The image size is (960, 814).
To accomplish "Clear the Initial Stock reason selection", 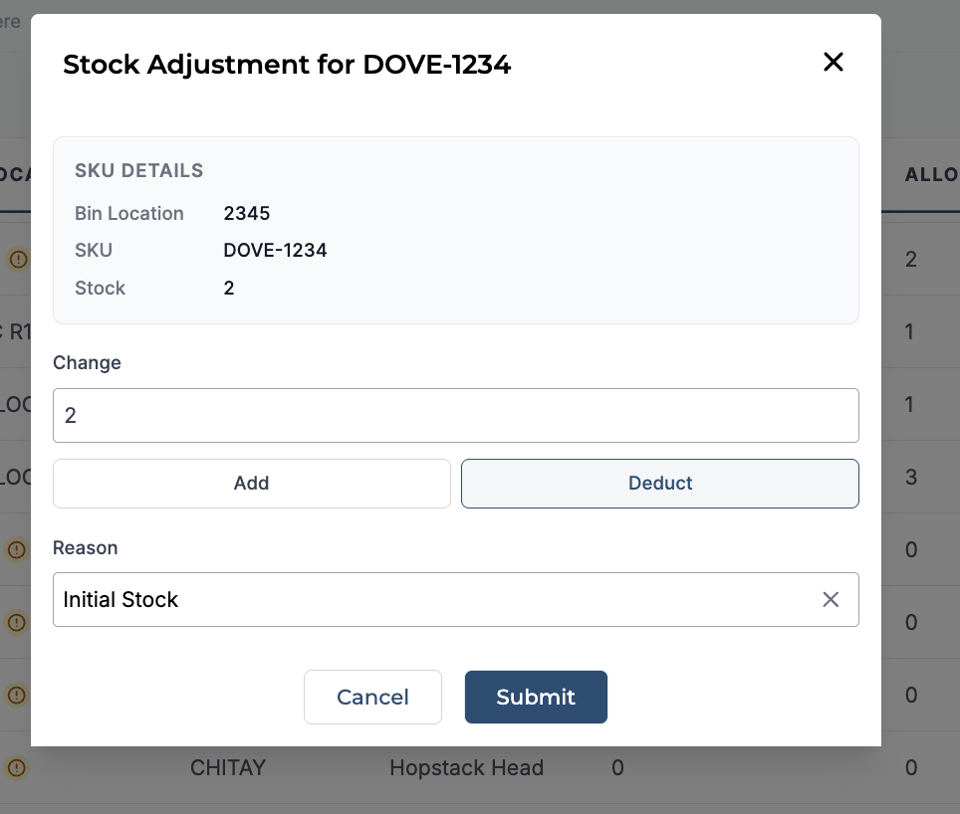I will 831,599.
